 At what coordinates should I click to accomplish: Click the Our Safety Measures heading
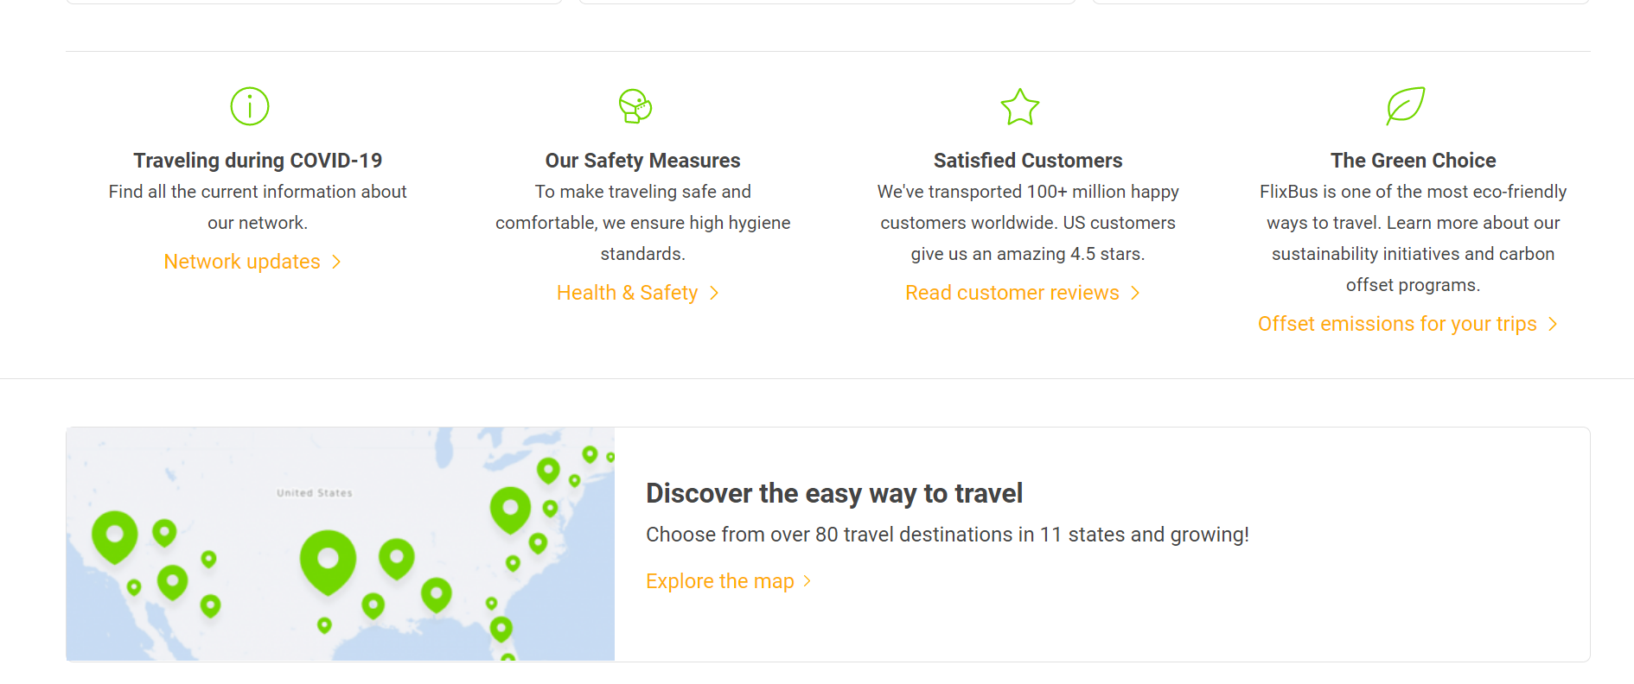[642, 161]
